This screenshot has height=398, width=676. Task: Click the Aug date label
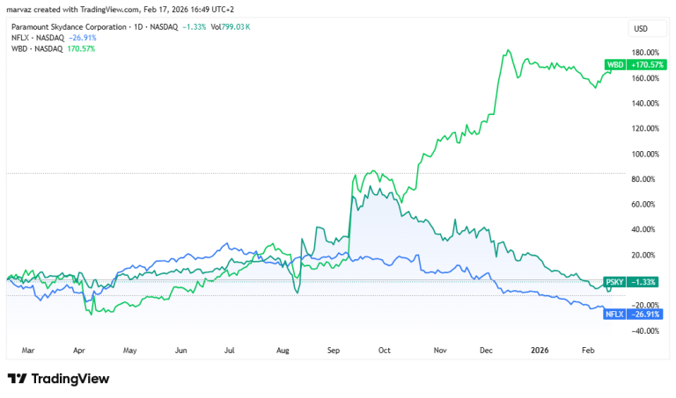[283, 351]
